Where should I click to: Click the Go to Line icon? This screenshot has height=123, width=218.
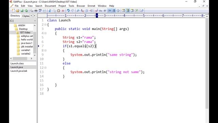[91, 11]
